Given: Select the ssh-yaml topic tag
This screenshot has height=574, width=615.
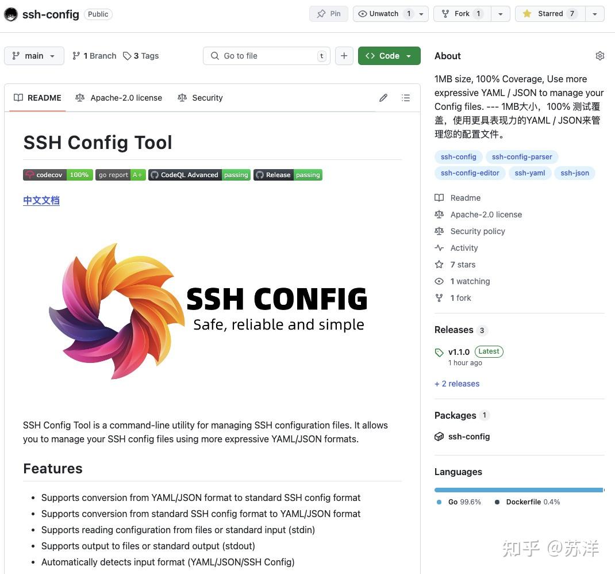Looking at the screenshot, I should (x=529, y=173).
